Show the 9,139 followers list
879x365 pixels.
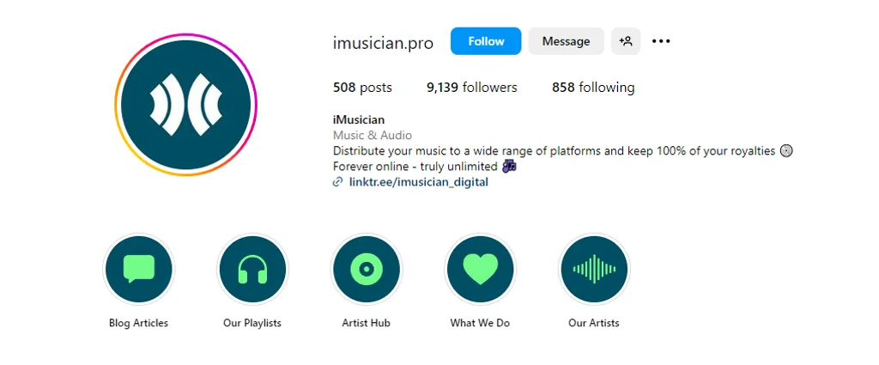(472, 88)
